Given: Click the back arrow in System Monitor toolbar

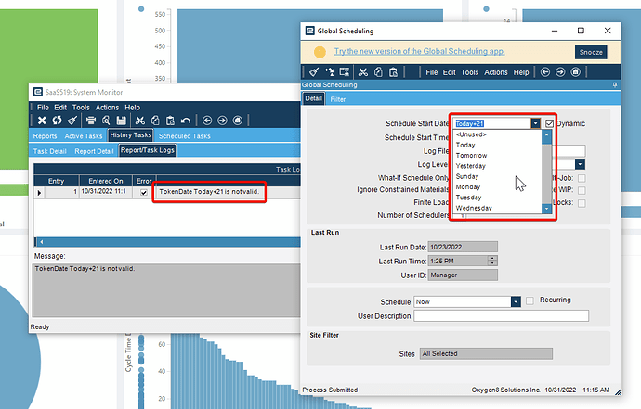Looking at the screenshot, I should (x=207, y=121).
